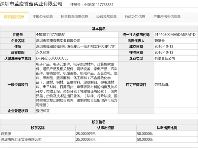Select shareholder 深圳市兴汇全实业有限公司
Image resolution: width=198 pixels, height=148 pixels.
pos(21,140)
